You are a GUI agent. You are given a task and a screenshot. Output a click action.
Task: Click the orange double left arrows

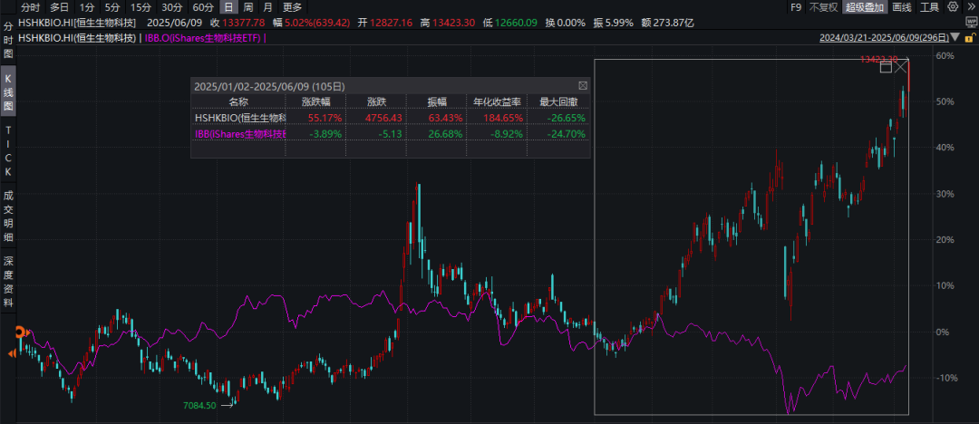[10, 354]
